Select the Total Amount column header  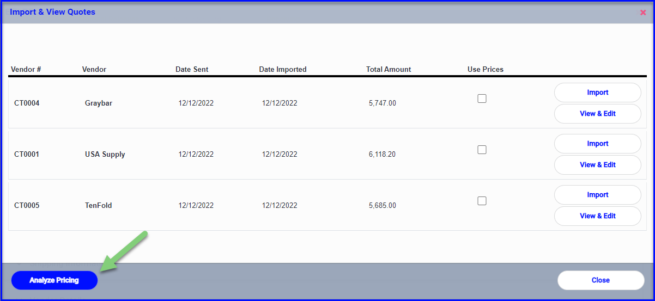pyautogui.click(x=389, y=69)
